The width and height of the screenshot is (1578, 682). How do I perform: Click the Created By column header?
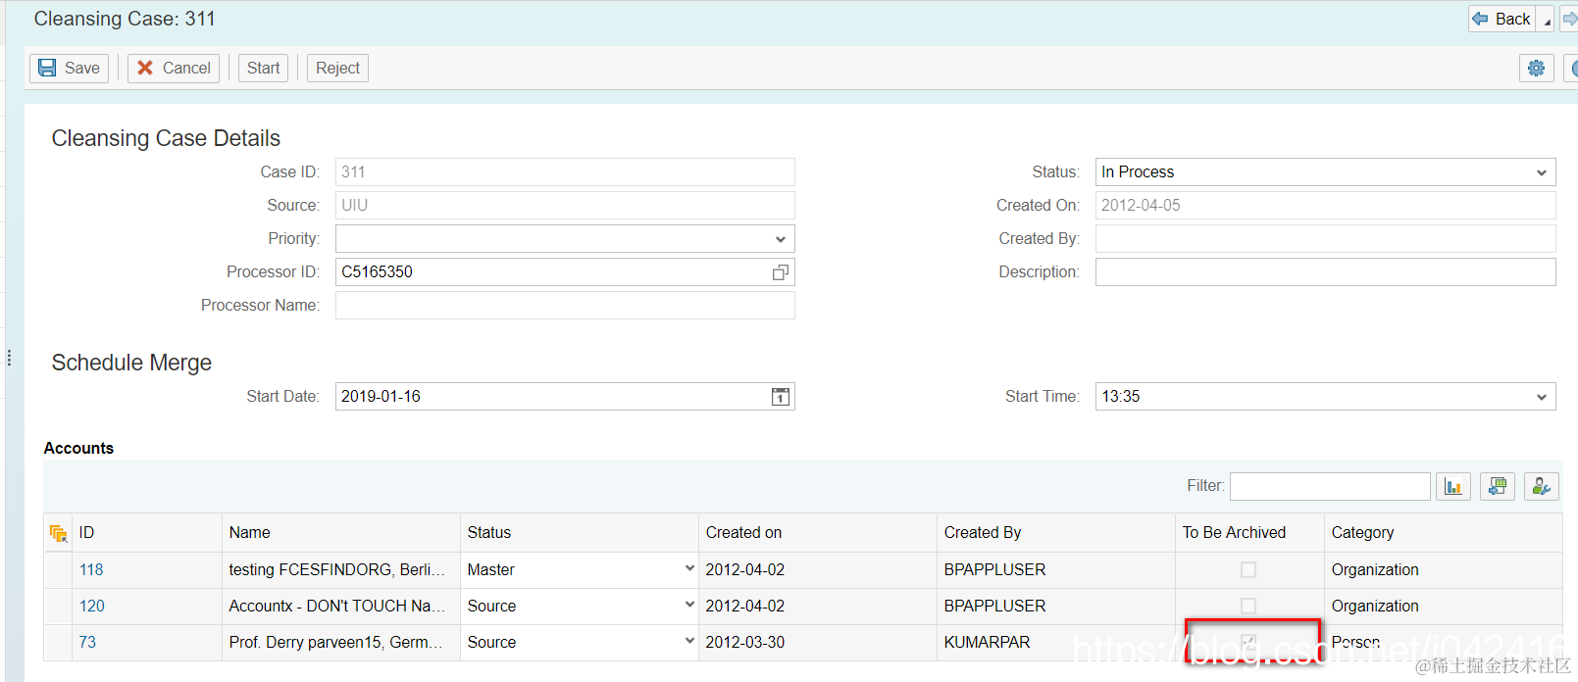pos(1056,533)
